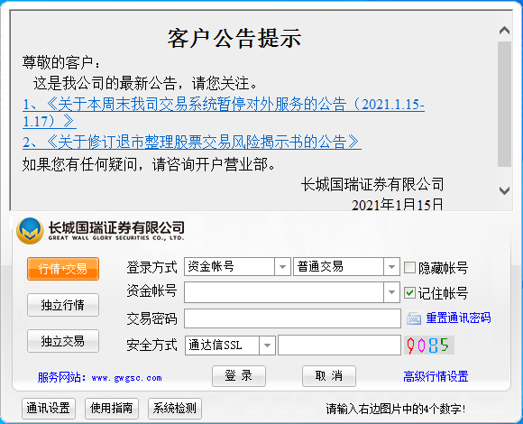Viewport: 523px width, 424px height.
Task: Click the 资金帐号 account input field
Action: (284, 292)
